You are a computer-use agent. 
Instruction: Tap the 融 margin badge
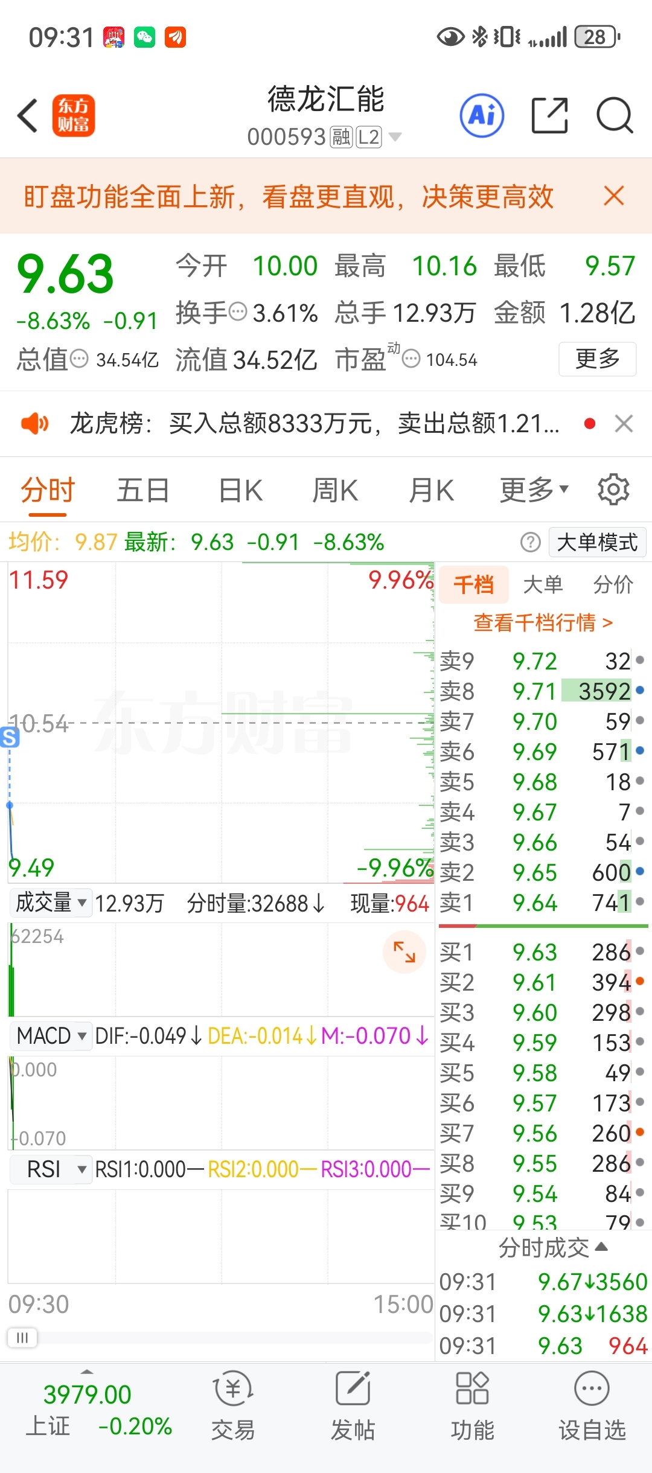(x=341, y=137)
